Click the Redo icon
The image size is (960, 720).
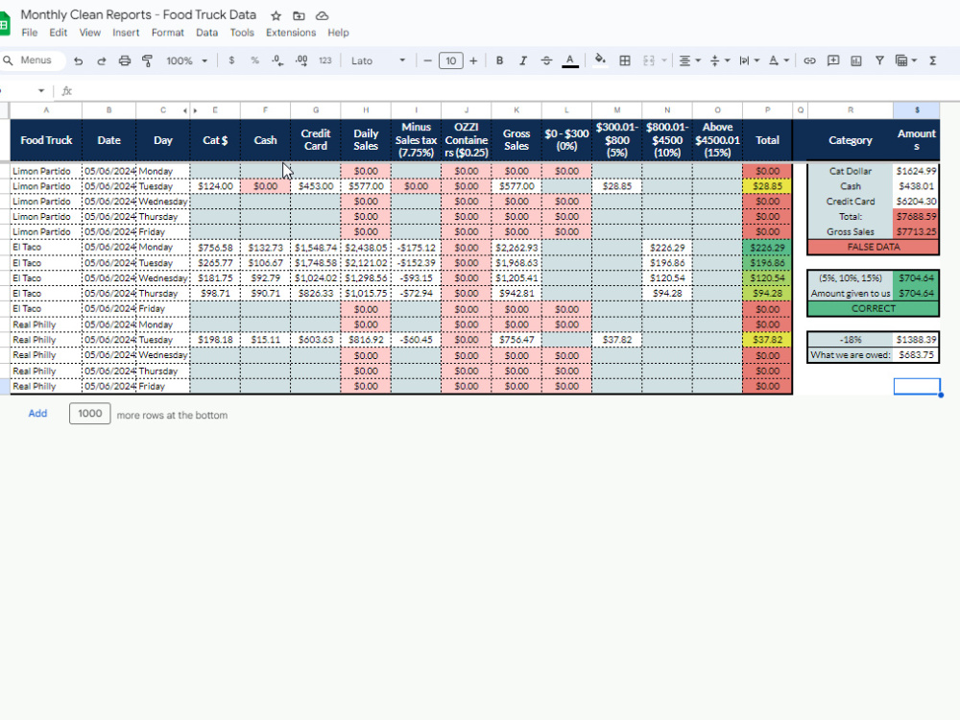tap(101, 60)
